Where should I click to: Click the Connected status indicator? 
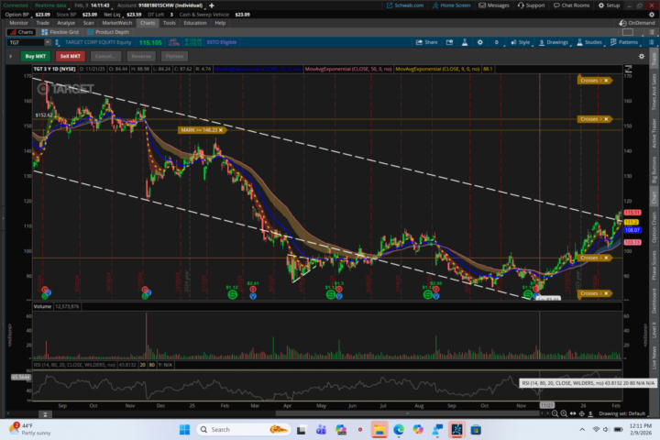(16, 5)
